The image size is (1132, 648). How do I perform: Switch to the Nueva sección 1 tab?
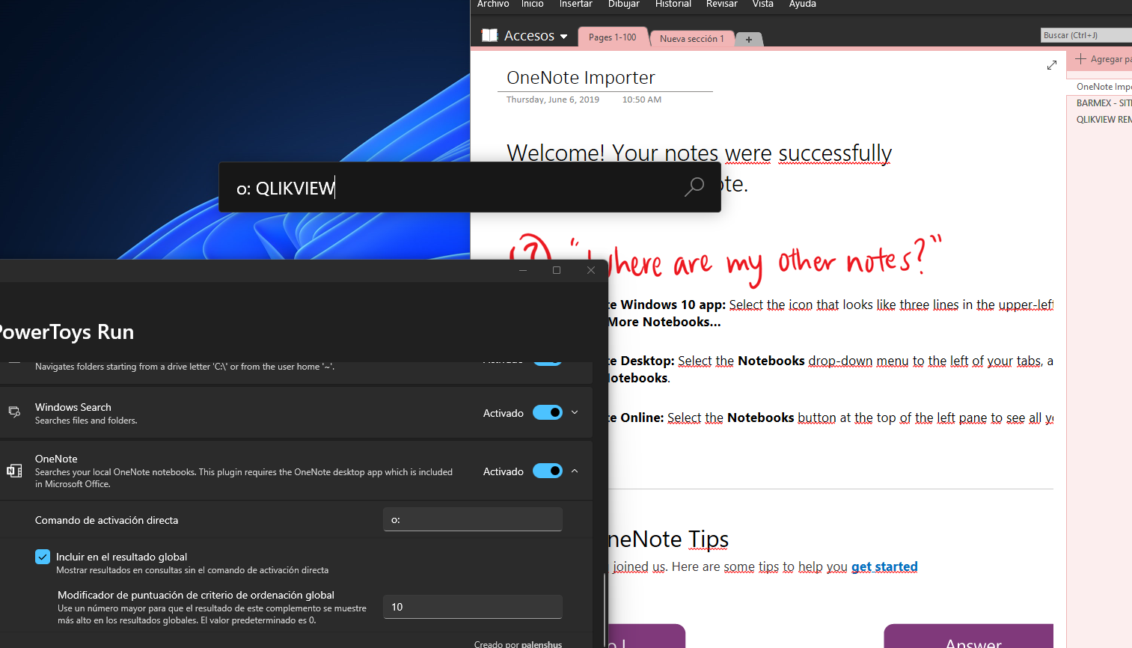[691, 39]
